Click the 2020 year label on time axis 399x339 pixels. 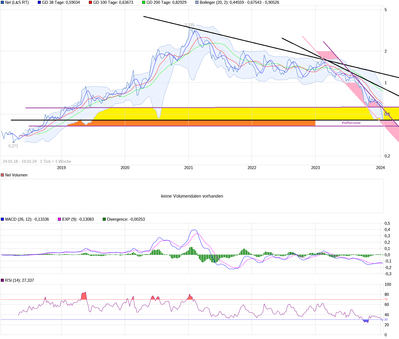click(x=125, y=168)
